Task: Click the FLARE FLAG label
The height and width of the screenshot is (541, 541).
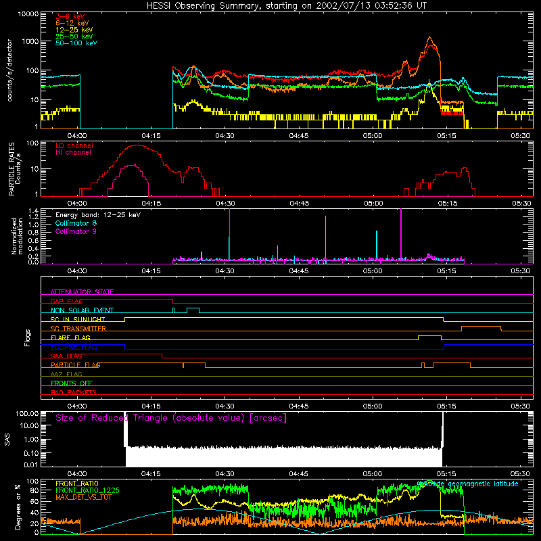Action: tap(70, 337)
